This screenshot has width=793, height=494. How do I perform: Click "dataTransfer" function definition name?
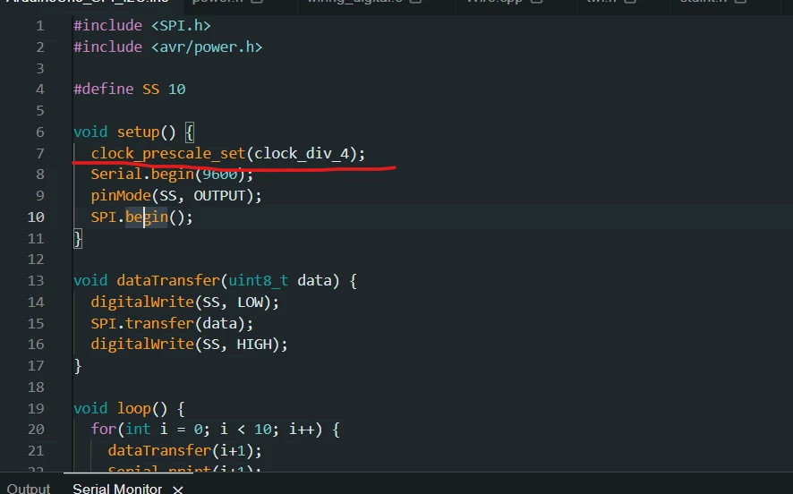click(168, 281)
